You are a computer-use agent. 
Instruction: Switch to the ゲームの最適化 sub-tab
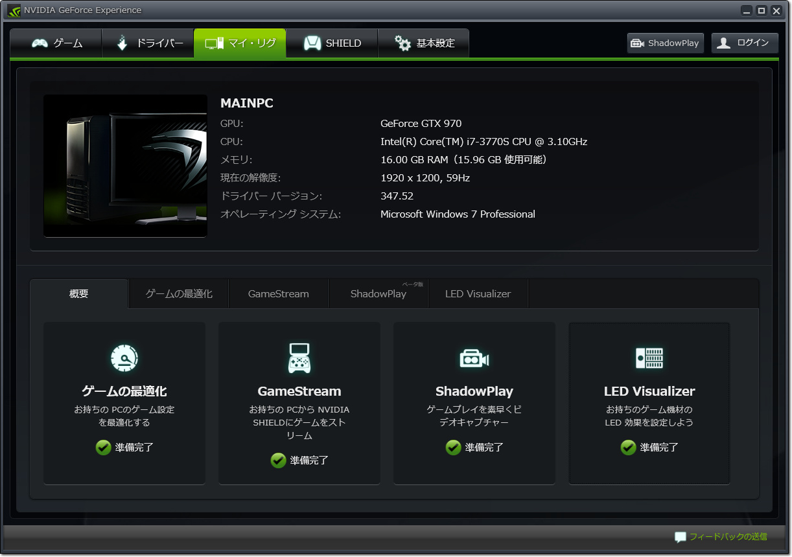pyautogui.click(x=179, y=294)
